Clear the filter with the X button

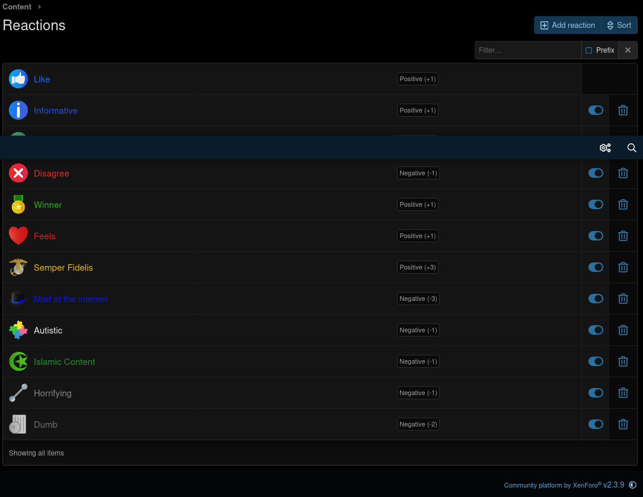[x=628, y=50]
